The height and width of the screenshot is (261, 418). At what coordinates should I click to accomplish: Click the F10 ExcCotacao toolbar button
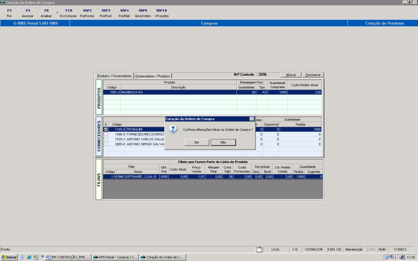pyautogui.click(x=68, y=13)
